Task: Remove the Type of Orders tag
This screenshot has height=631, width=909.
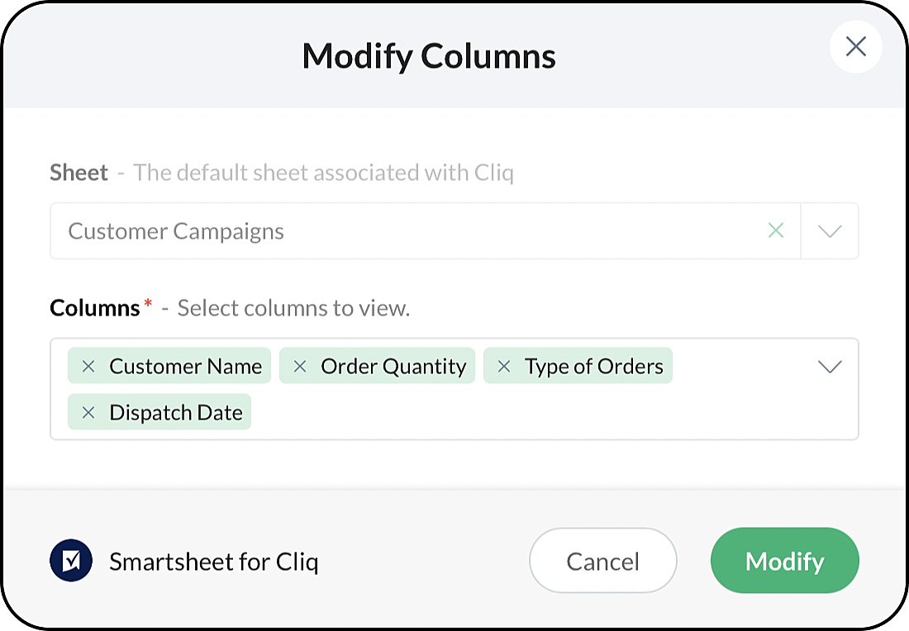Action: [x=504, y=366]
